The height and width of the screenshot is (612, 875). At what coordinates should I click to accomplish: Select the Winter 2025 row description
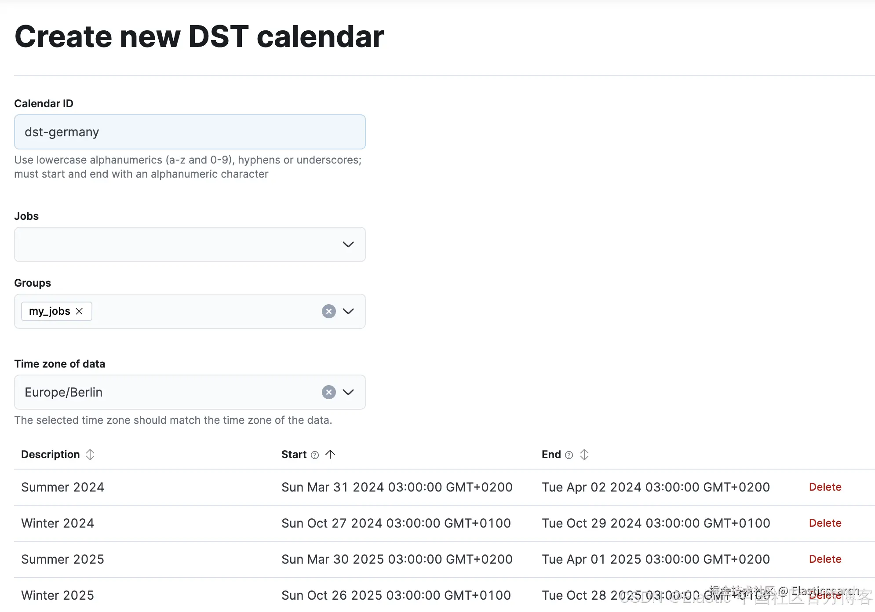click(58, 595)
